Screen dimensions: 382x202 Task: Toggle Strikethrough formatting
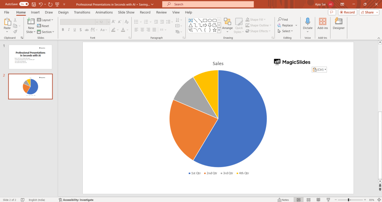(x=87, y=30)
